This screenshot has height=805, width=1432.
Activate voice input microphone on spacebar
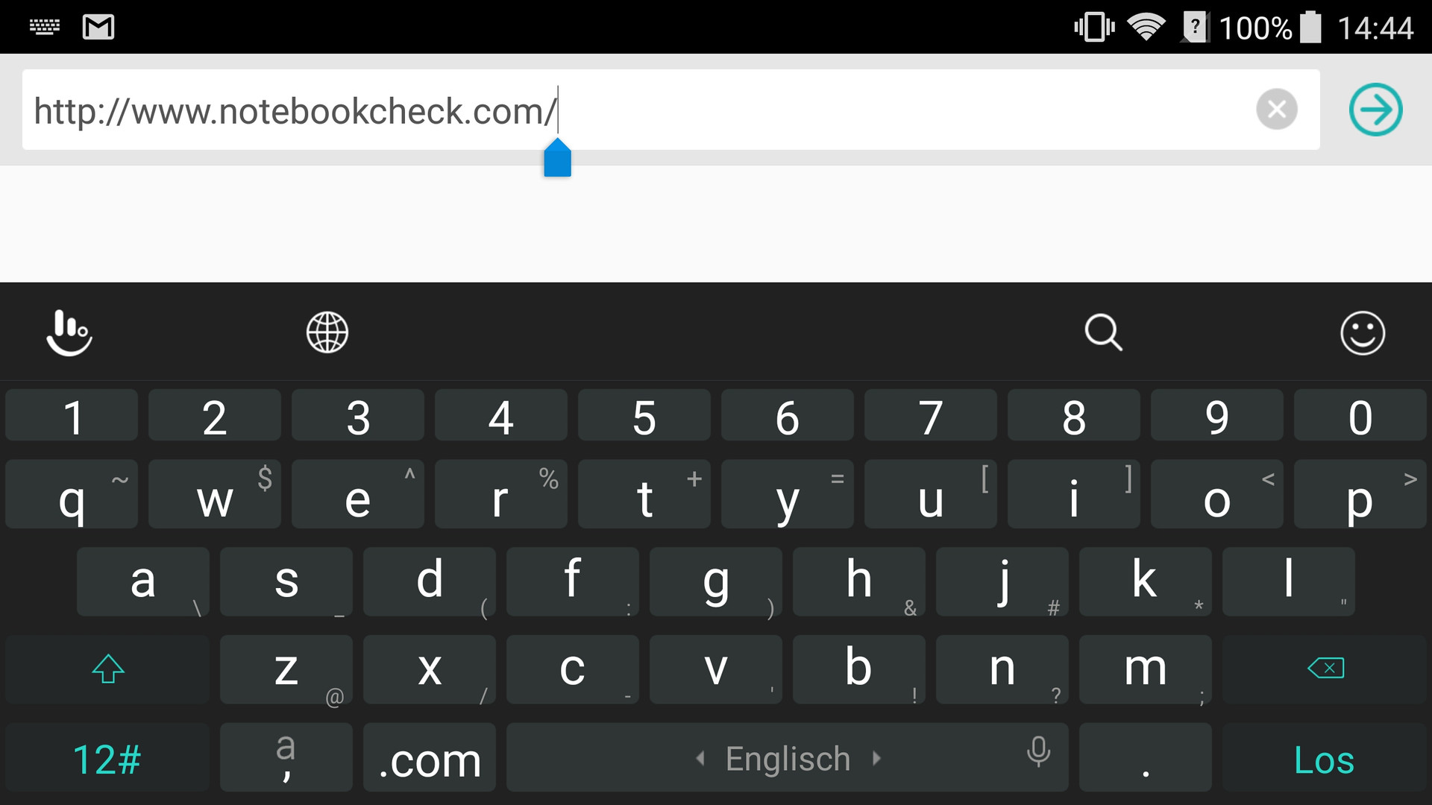[1038, 751]
